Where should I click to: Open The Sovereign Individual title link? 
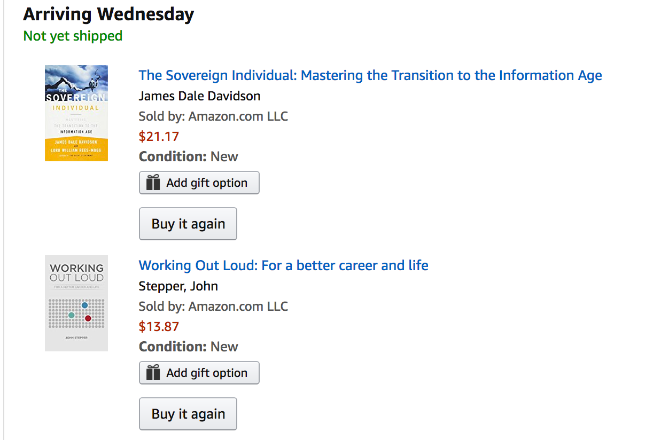(370, 75)
